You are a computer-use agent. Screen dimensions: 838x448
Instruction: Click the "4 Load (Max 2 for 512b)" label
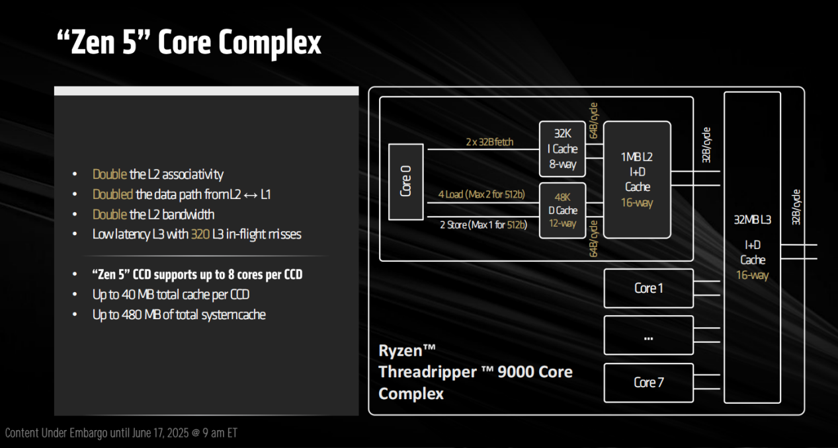(x=482, y=195)
